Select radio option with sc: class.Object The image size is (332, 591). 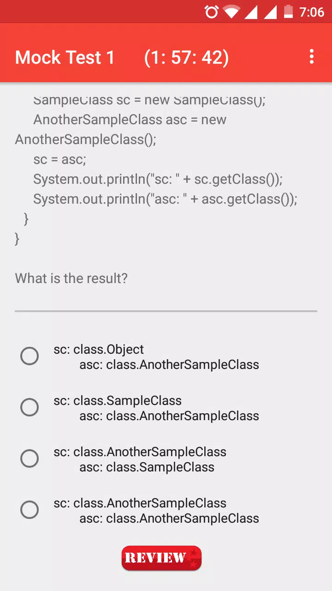coord(30,356)
